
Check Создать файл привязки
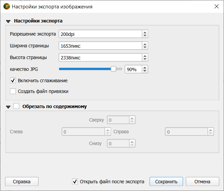pos(13,91)
